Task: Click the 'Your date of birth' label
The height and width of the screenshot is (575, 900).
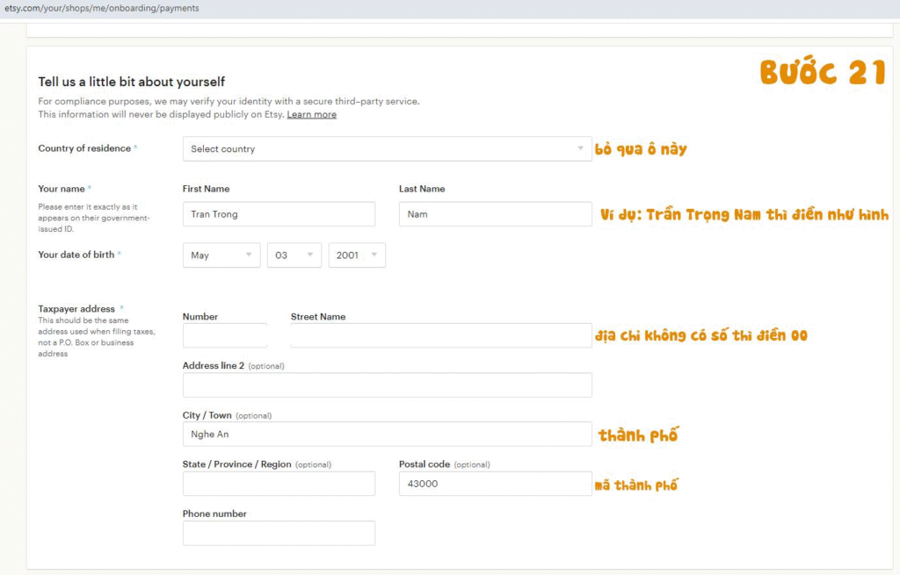Action: (76, 255)
